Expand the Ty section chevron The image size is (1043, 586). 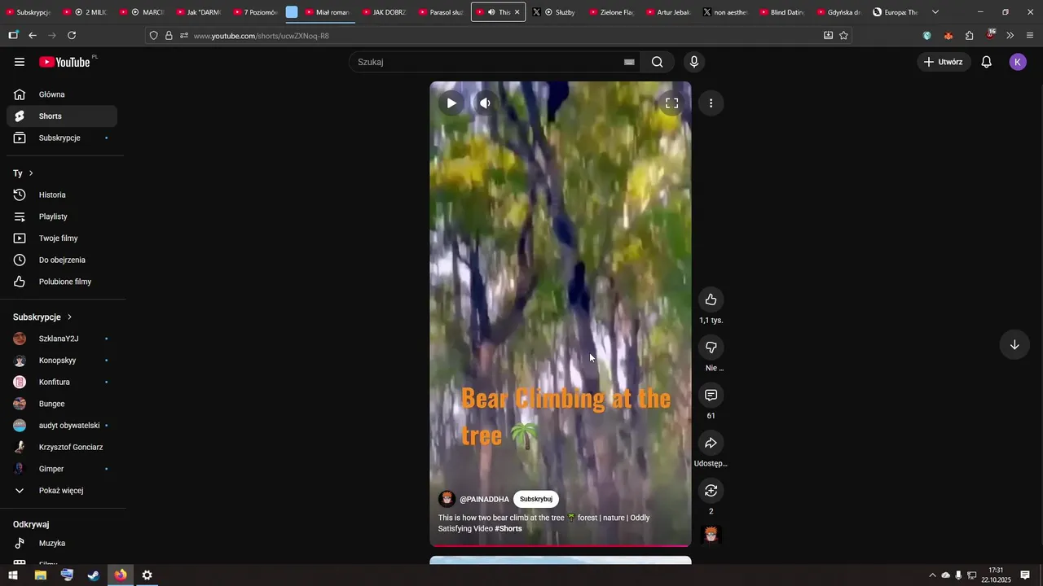tap(31, 173)
